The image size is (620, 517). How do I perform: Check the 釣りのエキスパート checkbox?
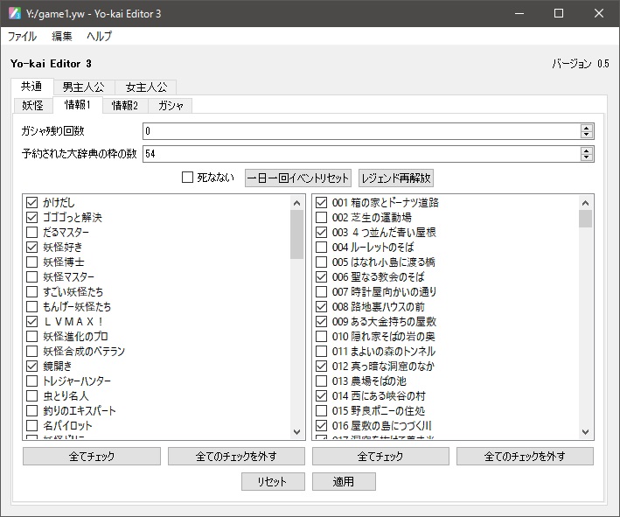coord(32,410)
